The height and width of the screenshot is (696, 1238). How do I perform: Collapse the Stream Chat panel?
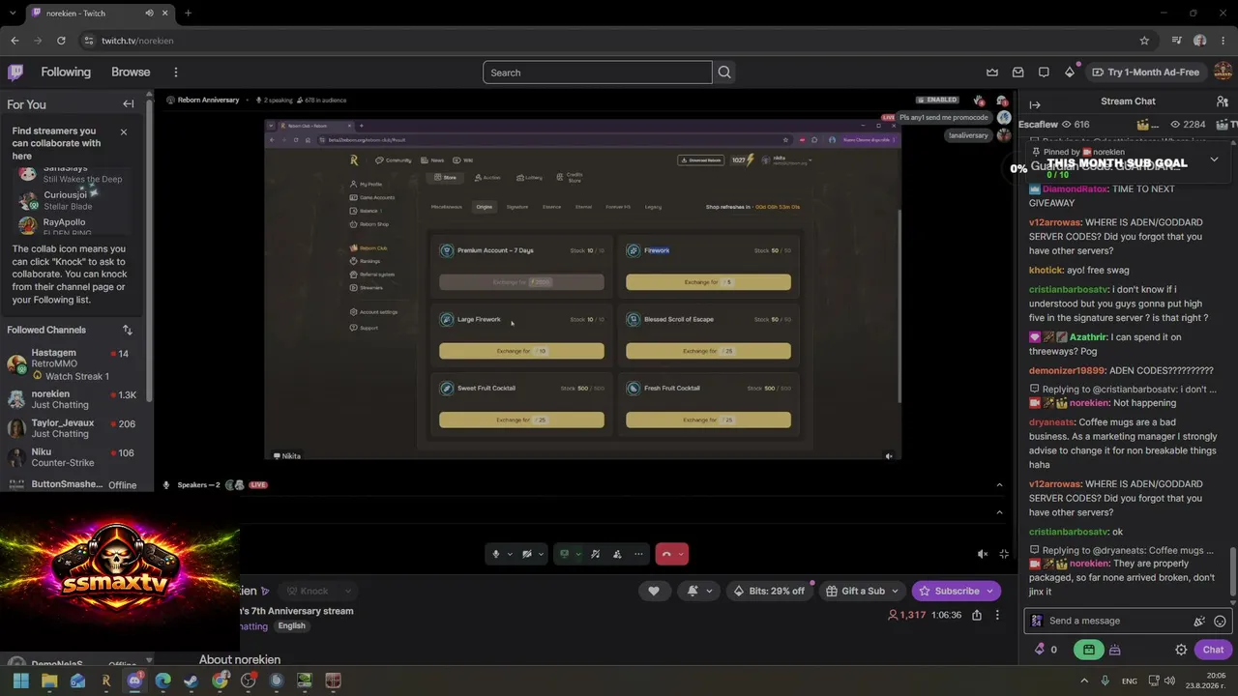point(1035,104)
